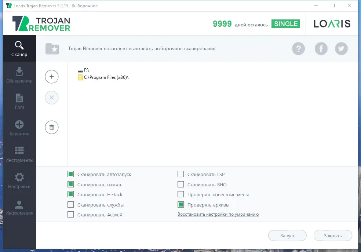361x252 pixels.
Task: Click the title bar application icon
Action: 9,6
